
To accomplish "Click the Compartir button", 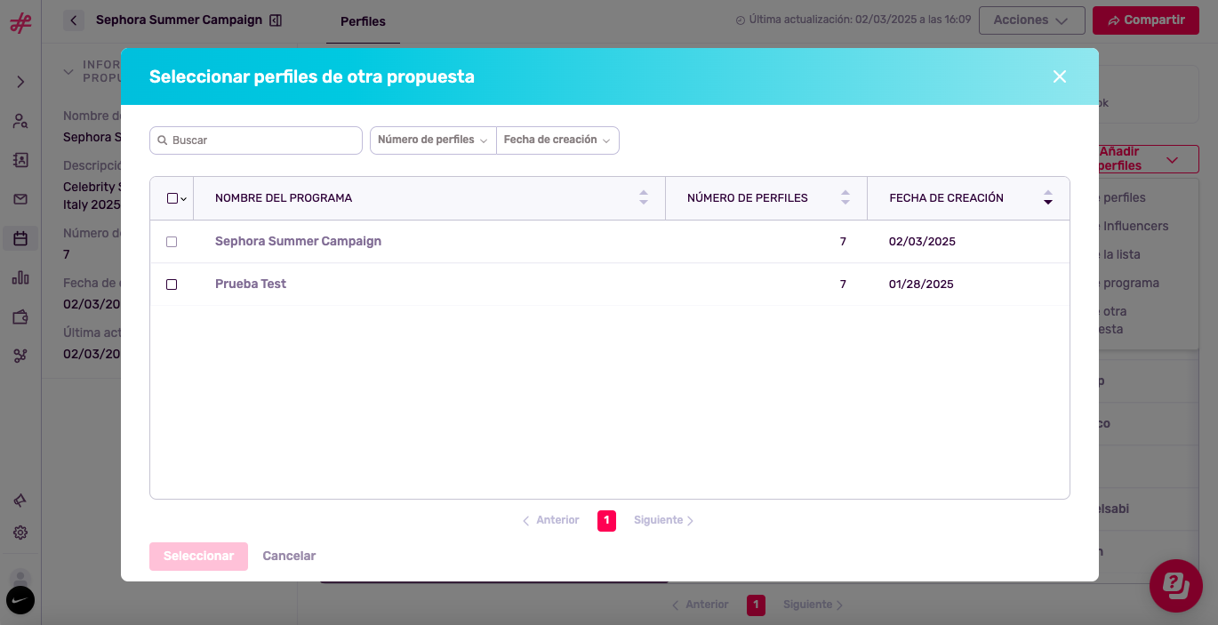I will click(x=1146, y=20).
